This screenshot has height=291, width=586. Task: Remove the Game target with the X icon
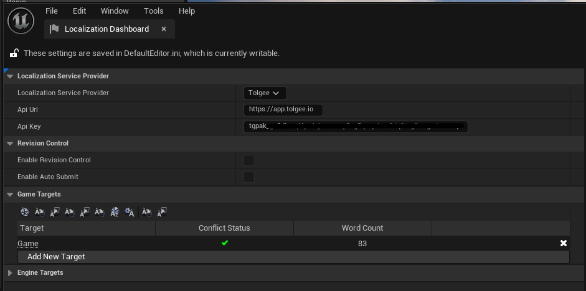coord(564,244)
